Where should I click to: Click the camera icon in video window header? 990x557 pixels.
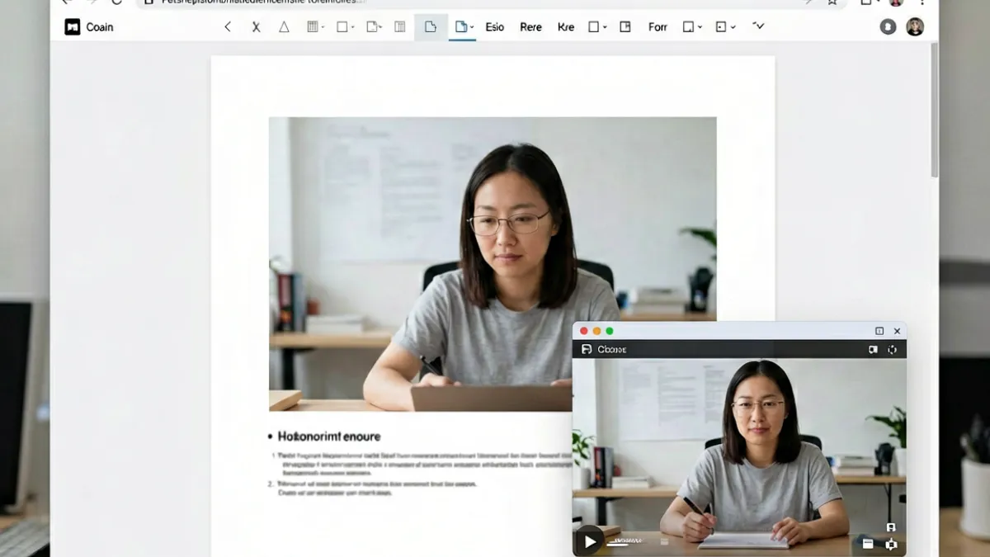coord(873,350)
